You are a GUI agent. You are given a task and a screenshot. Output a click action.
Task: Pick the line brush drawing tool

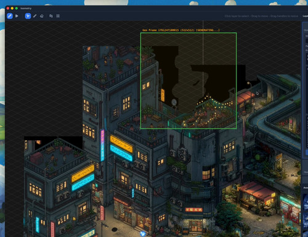(x=35, y=16)
